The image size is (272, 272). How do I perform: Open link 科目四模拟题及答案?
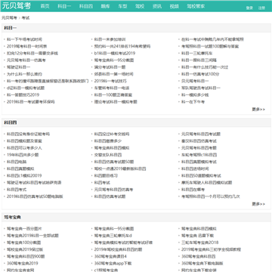[x=24, y=141]
